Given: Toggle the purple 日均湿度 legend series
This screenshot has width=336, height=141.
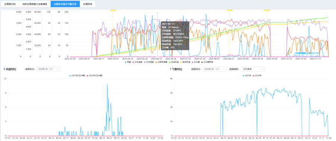Looking at the screenshot, I should click(x=149, y=62).
